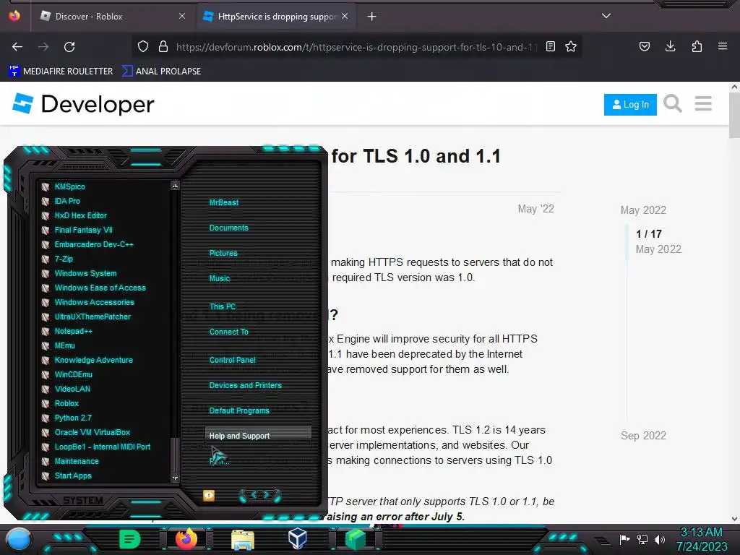The image size is (740, 555).
Task: Open Oracle VM VirtualBox entry
Action: (x=92, y=432)
